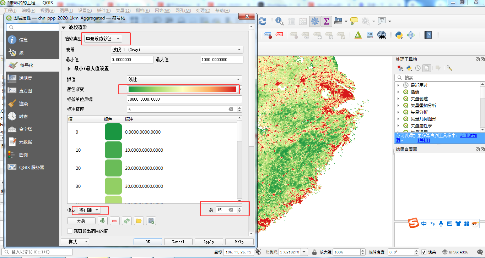Open the Python console from toolbar
The image size is (485, 258).
pos(399,35)
